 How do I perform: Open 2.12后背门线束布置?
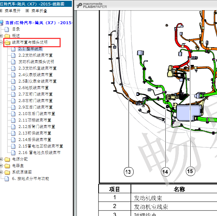click(37, 127)
